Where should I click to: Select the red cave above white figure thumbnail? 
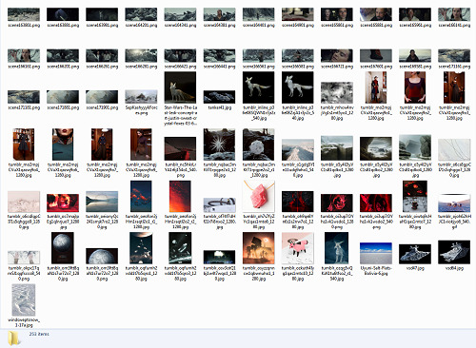click(x=415, y=196)
